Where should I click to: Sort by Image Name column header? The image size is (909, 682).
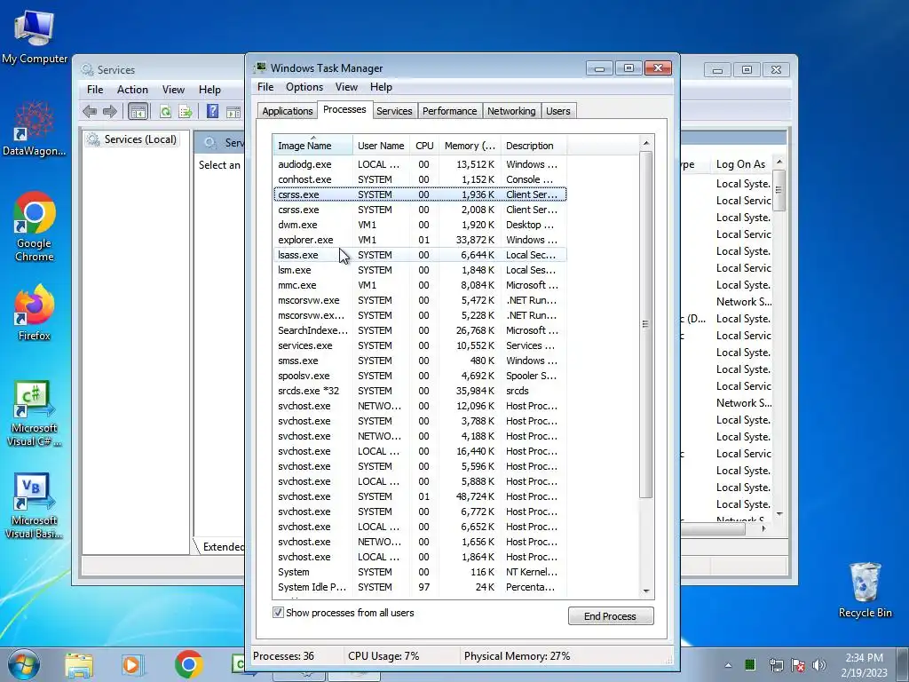pyautogui.click(x=313, y=146)
